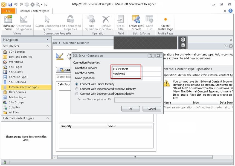
Task: Click Create Profile Page ribbon icon
Action: (166, 23)
